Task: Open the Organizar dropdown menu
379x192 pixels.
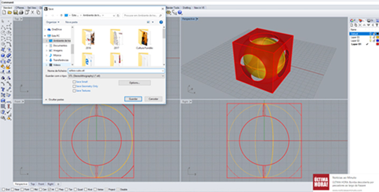Action: [x=53, y=22]
